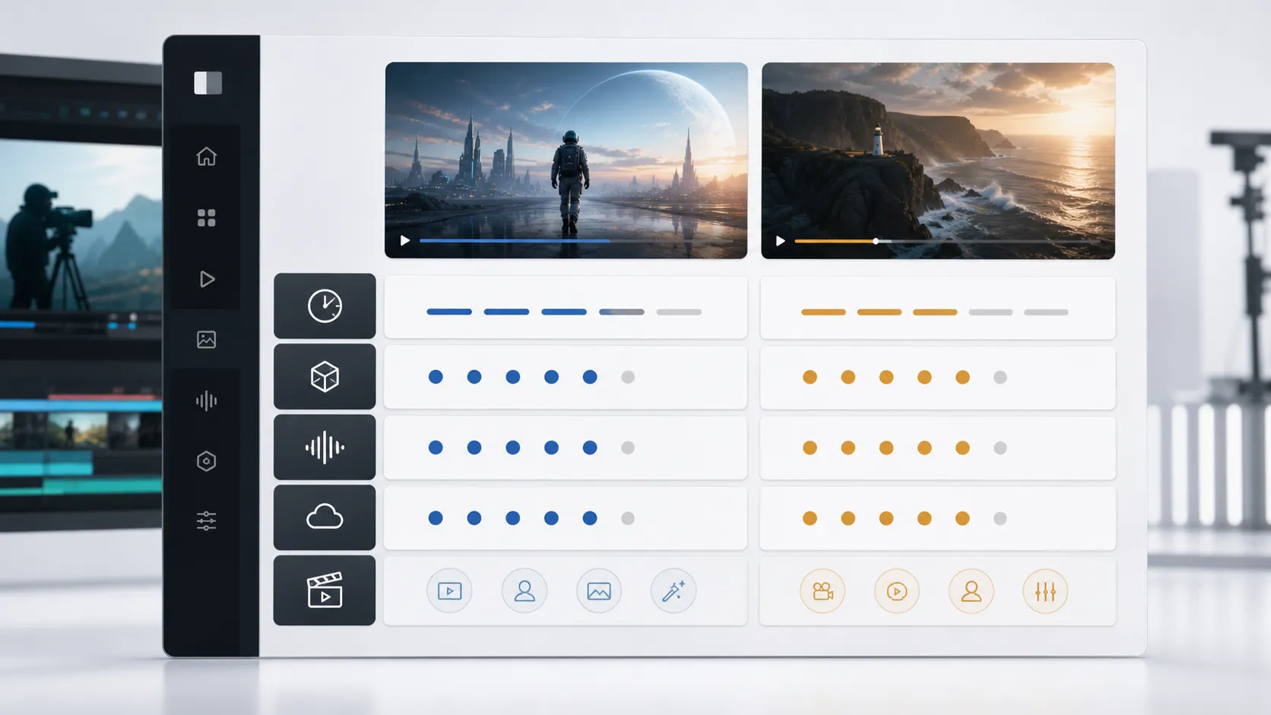Viewport: 1271px width, 715px height.
Task: Click the blue video player circle icon
Action: tap(449, 591)
